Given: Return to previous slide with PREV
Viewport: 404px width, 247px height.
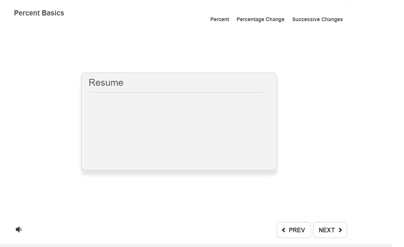Looking at the screenshot, I should click(x=293, y=230).
